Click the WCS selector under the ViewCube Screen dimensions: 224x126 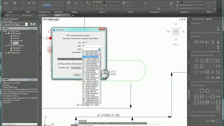pyautogui.click(x=176, y=44)
